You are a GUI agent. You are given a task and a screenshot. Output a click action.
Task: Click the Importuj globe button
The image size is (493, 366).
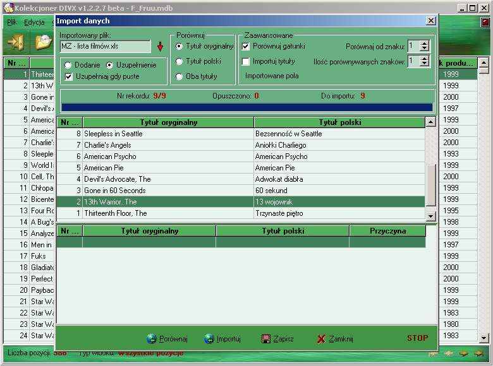pyautogui.click(x=222, y=339)
